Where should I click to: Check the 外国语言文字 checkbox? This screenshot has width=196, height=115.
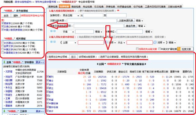point(2,52)
